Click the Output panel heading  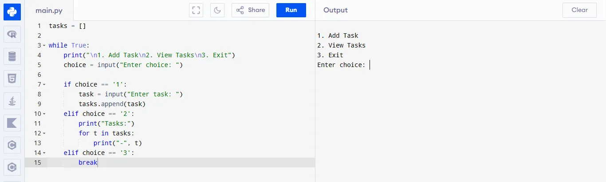pyautogui.click(x=335, y=10)
